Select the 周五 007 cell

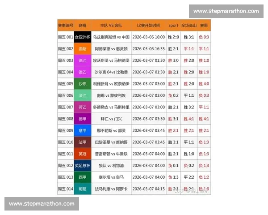point(66,107)
